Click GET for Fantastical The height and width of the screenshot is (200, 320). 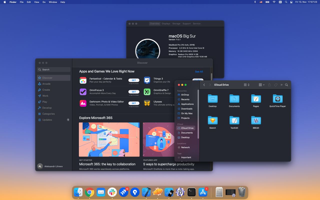point(134,80)
